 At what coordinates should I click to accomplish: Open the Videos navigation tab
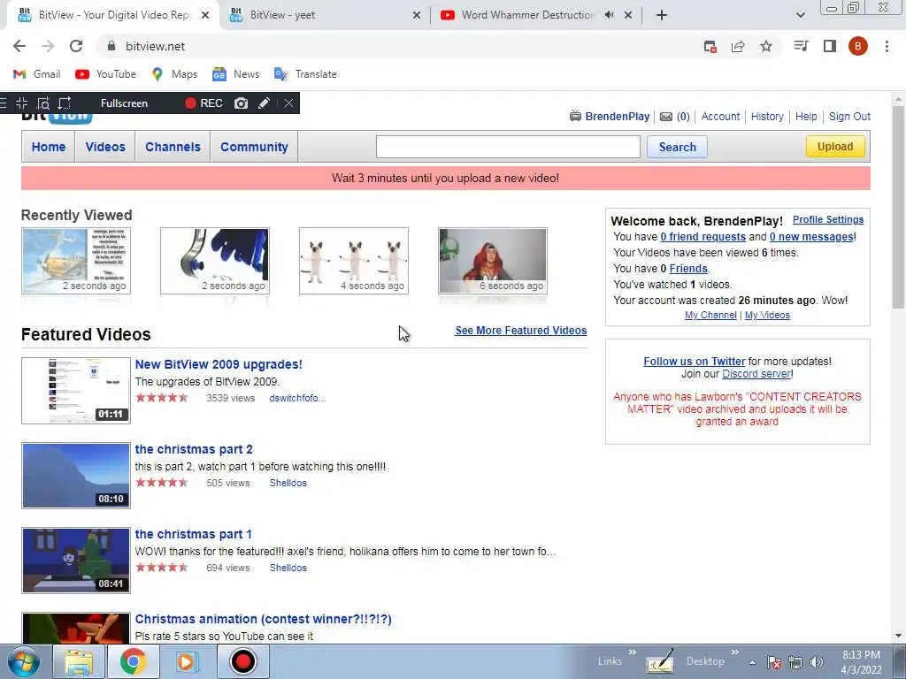[x=105, y=147]
